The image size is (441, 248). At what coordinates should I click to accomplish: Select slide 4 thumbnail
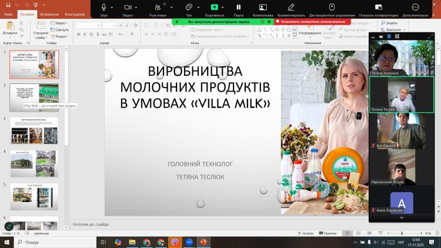34,163
